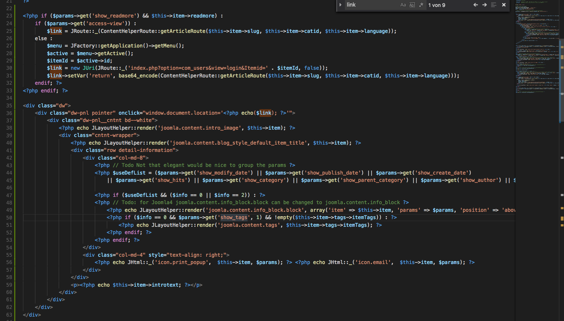The image size is (564, 321).
Task: Click 'joomla.content.blog_style_default_item_title' string
Action: tap(240, 143)
